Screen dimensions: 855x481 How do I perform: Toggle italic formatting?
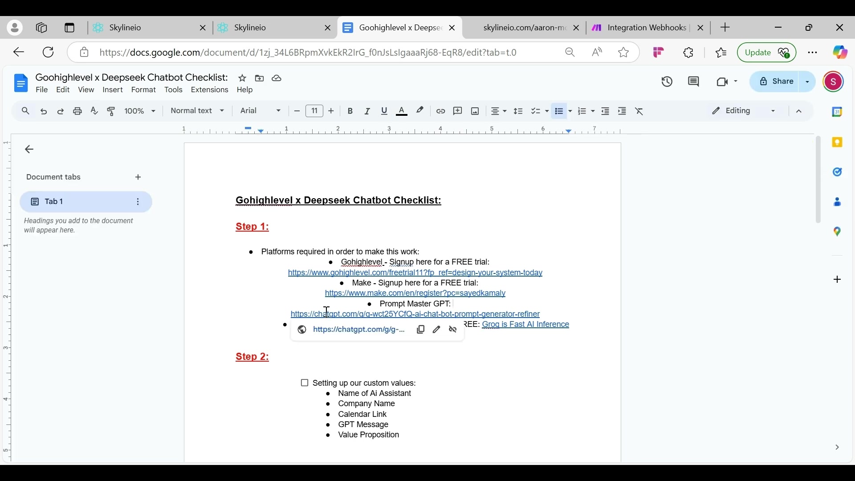[368, 111]
